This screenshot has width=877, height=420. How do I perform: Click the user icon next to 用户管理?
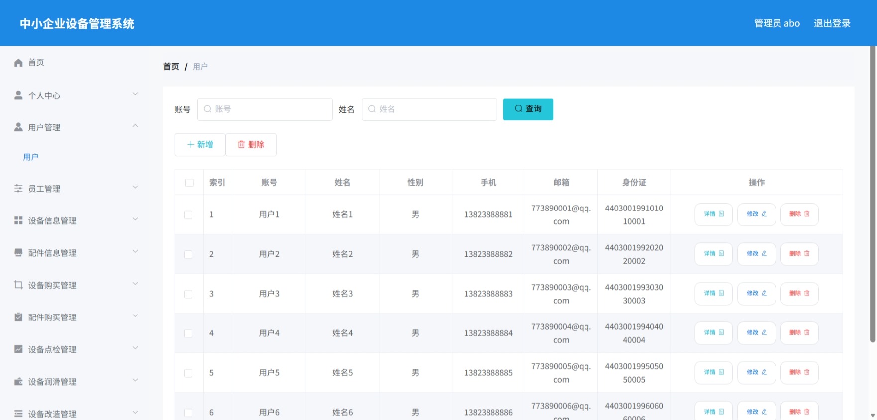click(x=18, y=127)
